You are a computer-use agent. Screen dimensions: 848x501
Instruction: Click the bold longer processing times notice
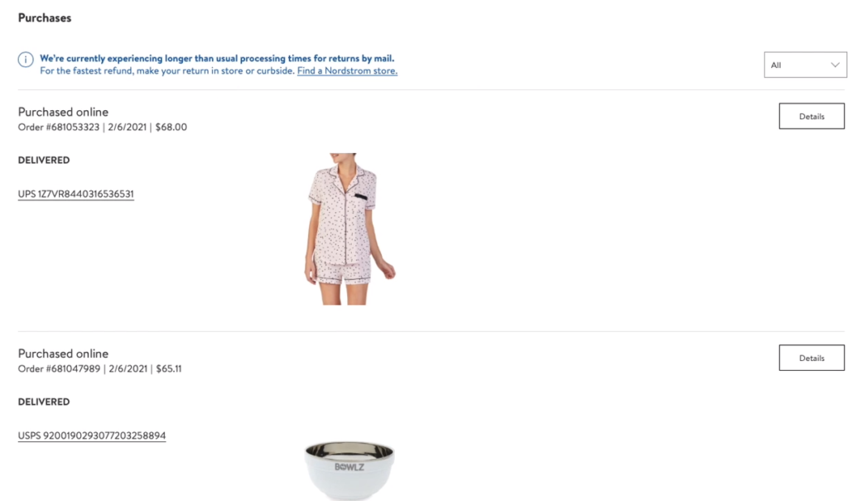click(217, 59)
